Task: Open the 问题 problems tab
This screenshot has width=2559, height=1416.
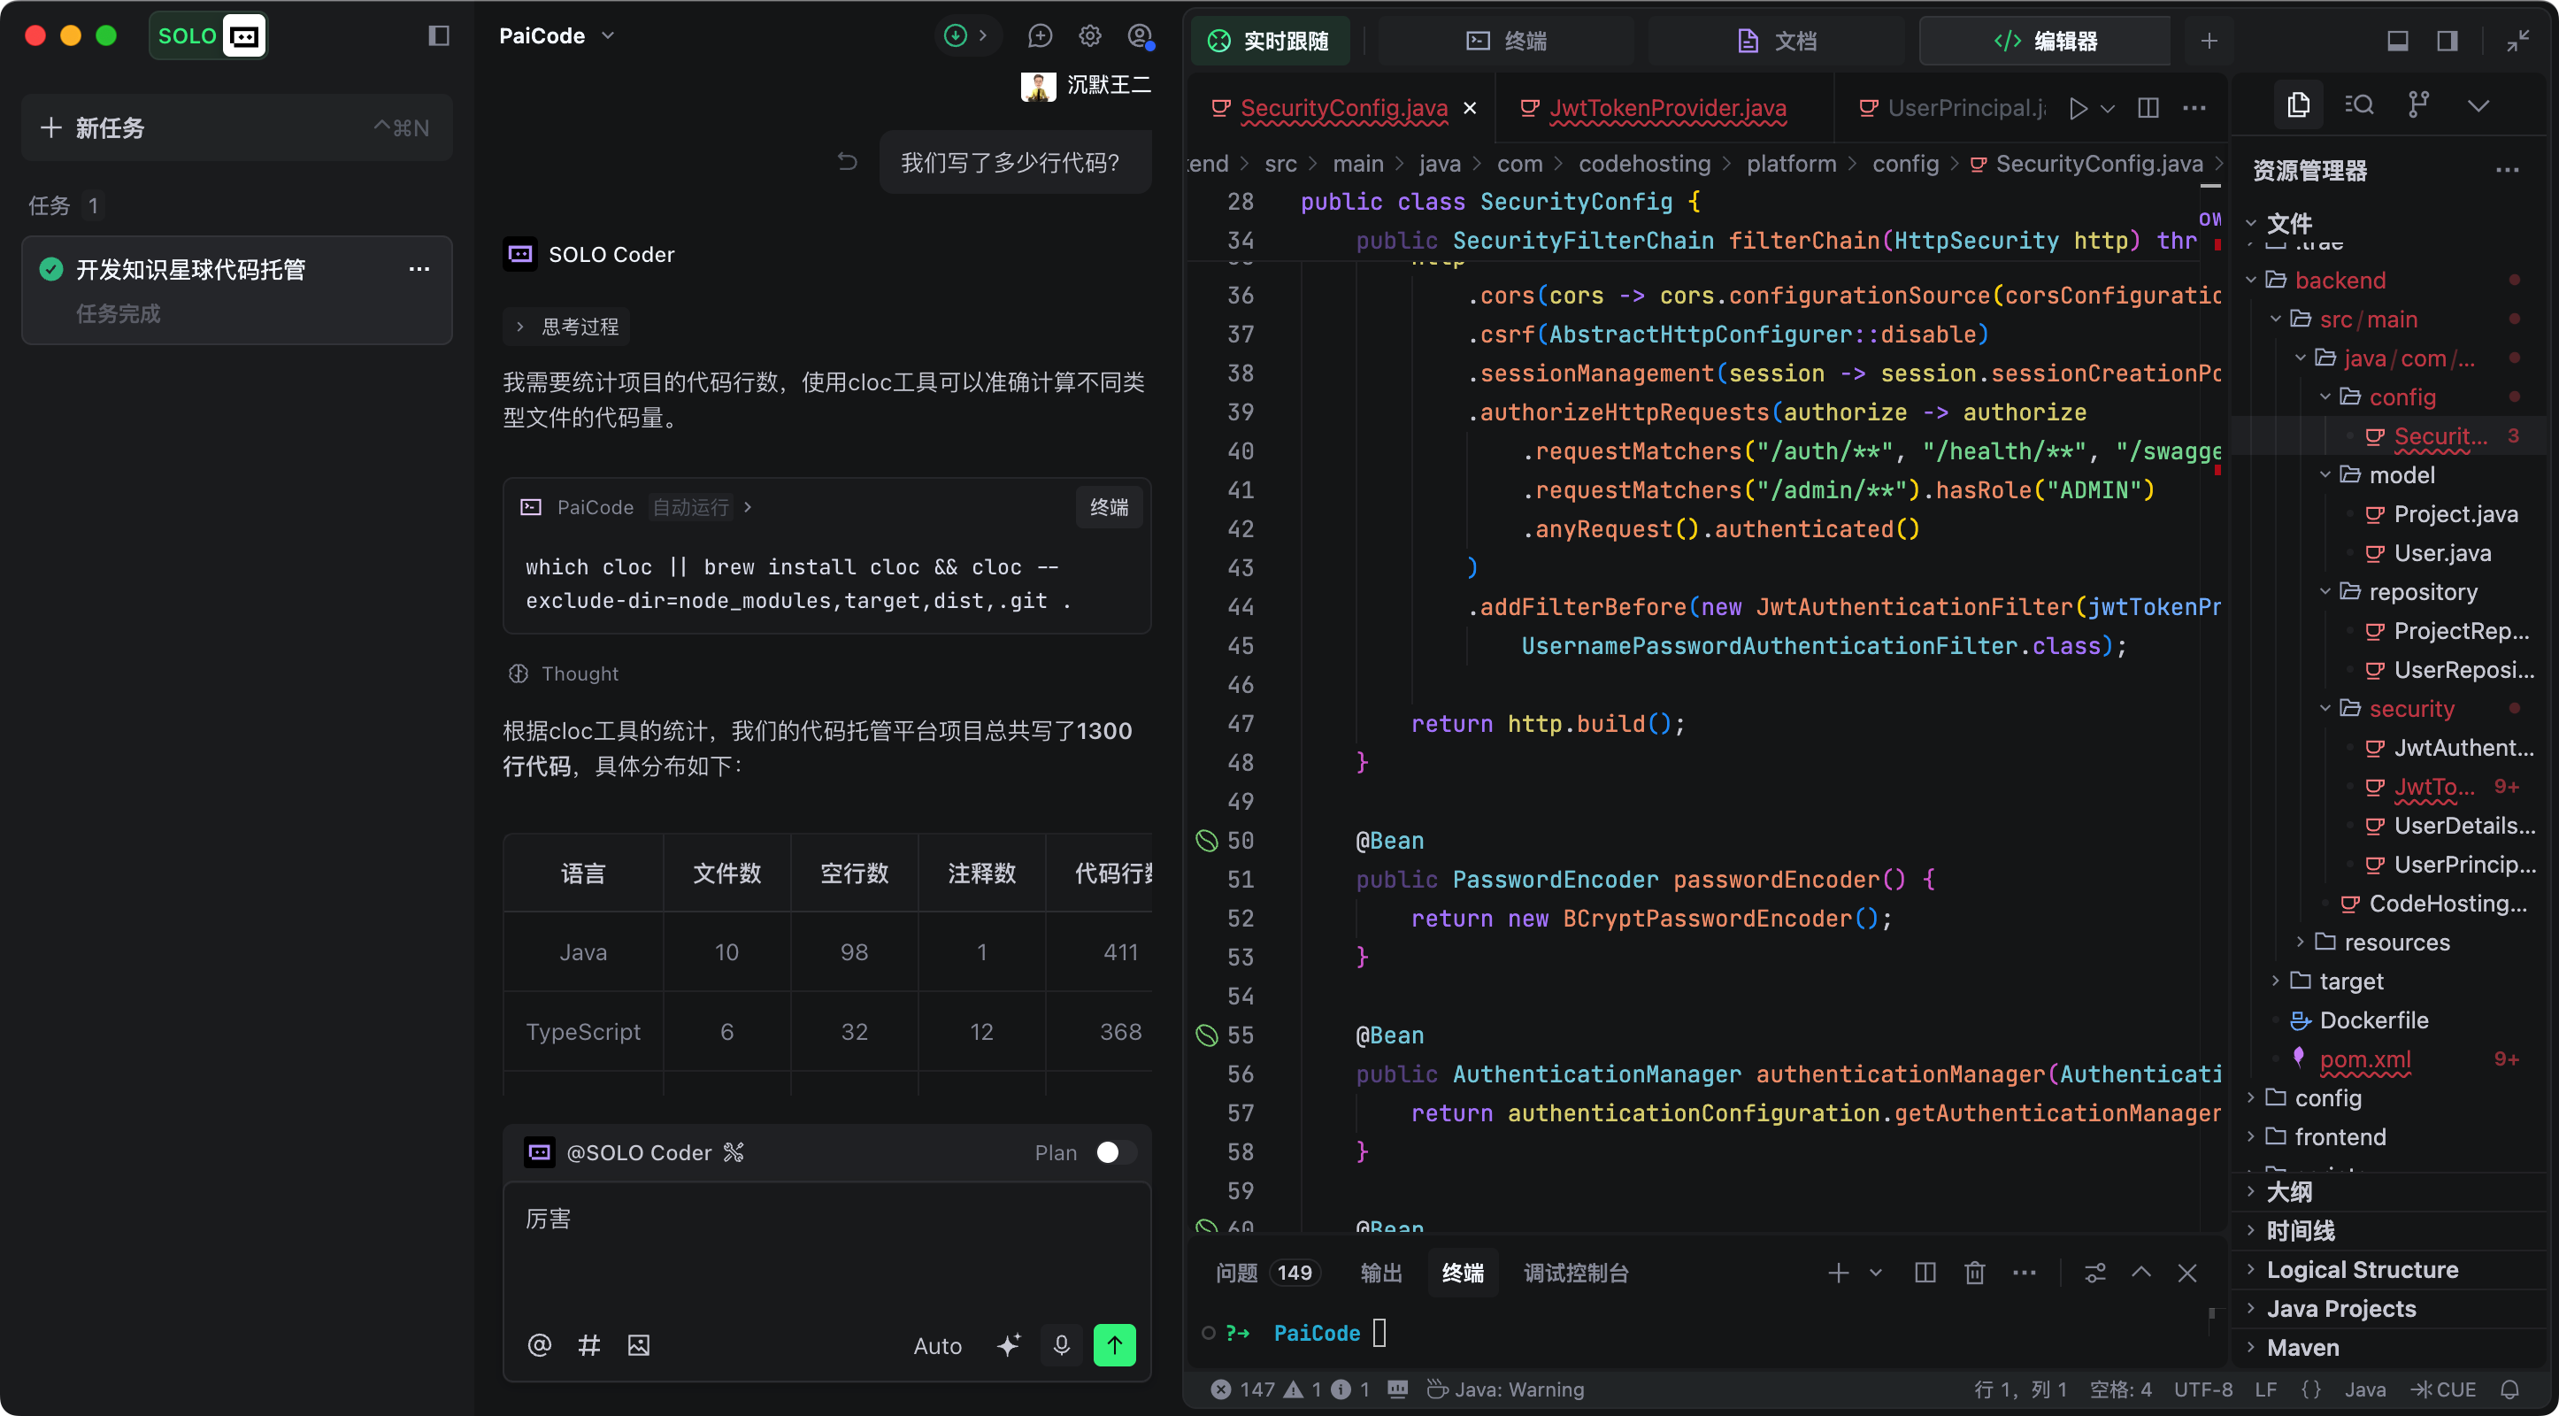Action: [1237, 1273]
